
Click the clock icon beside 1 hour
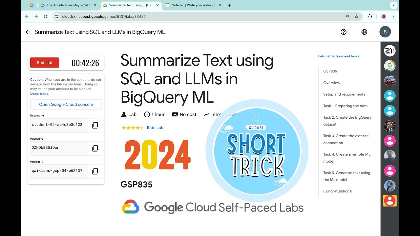147,114
